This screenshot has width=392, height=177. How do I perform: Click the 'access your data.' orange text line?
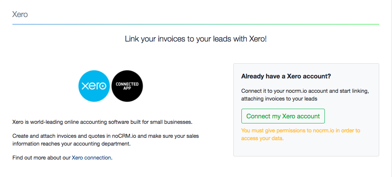click(x=262, y=138)
